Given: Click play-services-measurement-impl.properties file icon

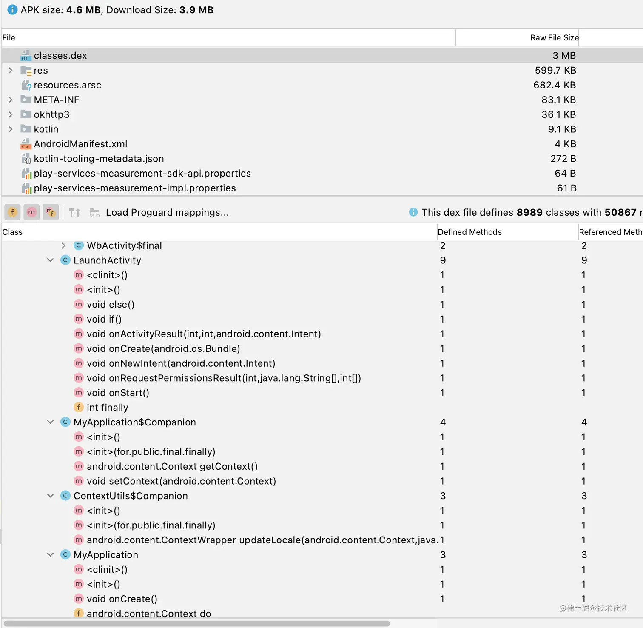Looking at the screenshot, I should [x=26, y=188].
